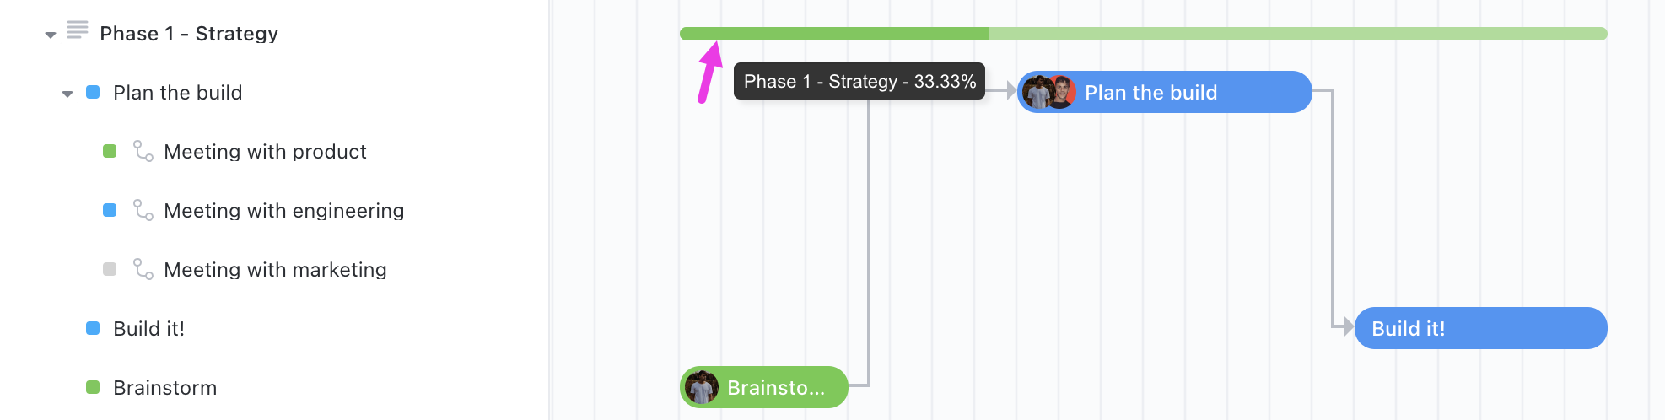The image size is (1665, 420).
Task: Click subtask icon next to Meeting with product
Action: 143,151
